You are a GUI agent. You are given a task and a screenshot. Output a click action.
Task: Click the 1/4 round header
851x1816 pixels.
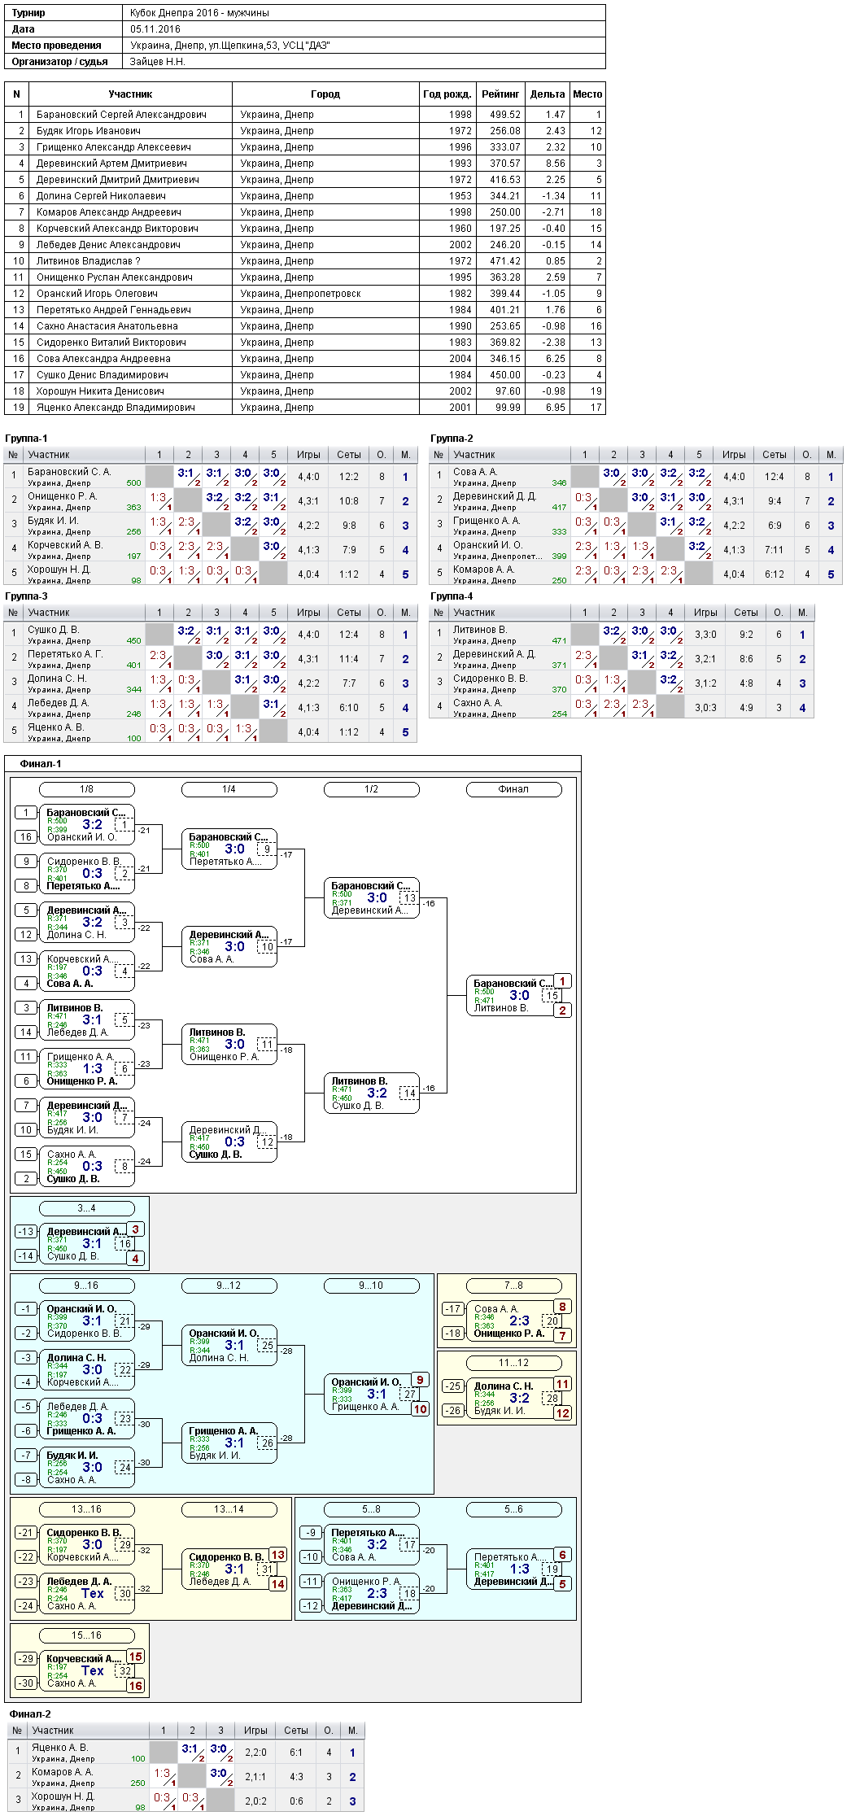pos(229,789)
